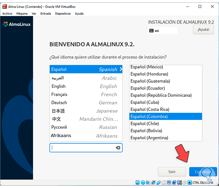The height and width of the screenshot is (188, 219).
Task: Click the hard disk activity status icon
Action: coord(137,183)
